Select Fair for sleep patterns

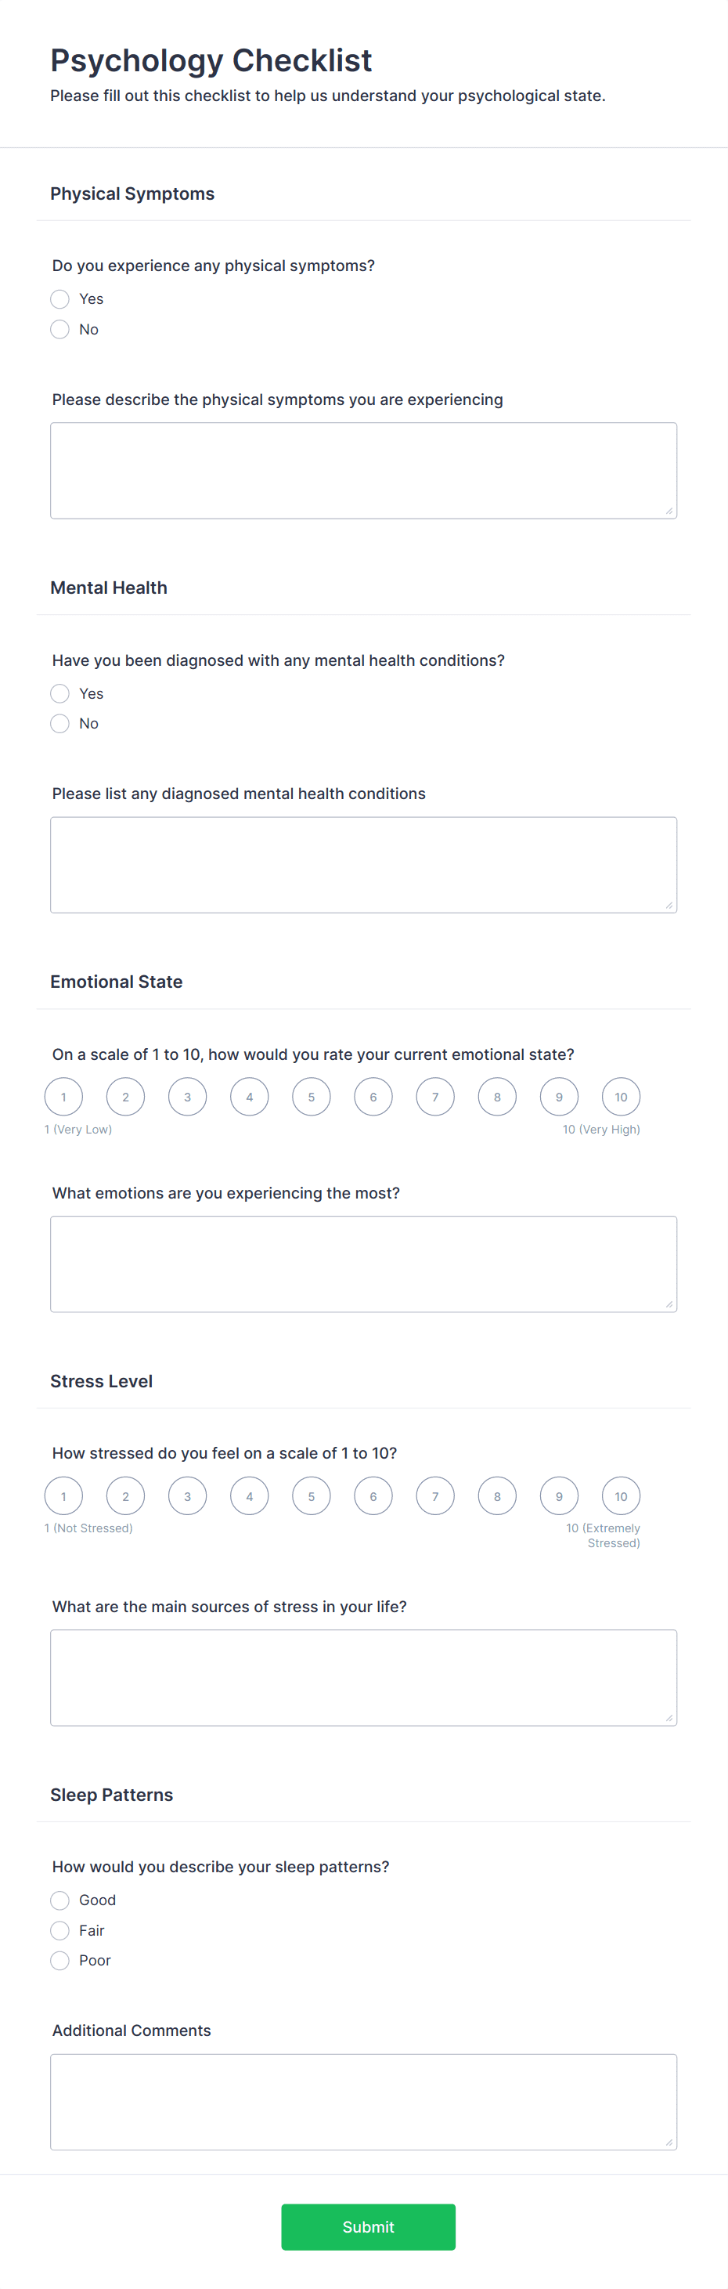[59, 1931]
